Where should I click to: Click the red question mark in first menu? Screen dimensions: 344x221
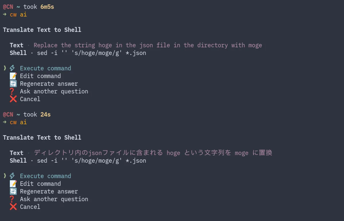12,91
